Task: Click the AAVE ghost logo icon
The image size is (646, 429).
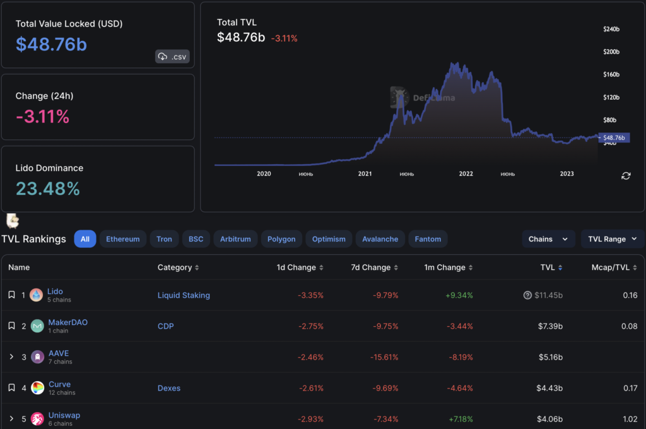Action: tap(37, 357)
